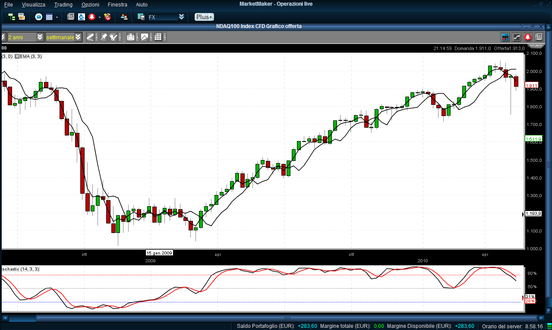
Task: Select the line drawing tool icon
Action: click(x=90, y=37)
